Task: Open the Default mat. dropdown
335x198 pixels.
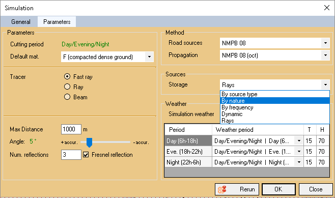Action: pyautogui.click(x=149, y=57)
